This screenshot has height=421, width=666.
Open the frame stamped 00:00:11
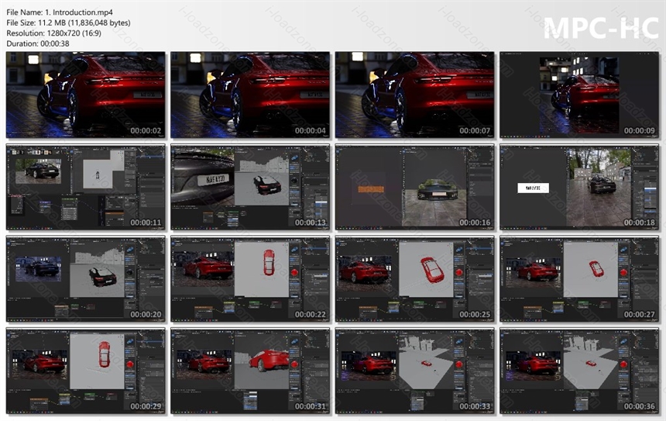click(x=86, y=187)
